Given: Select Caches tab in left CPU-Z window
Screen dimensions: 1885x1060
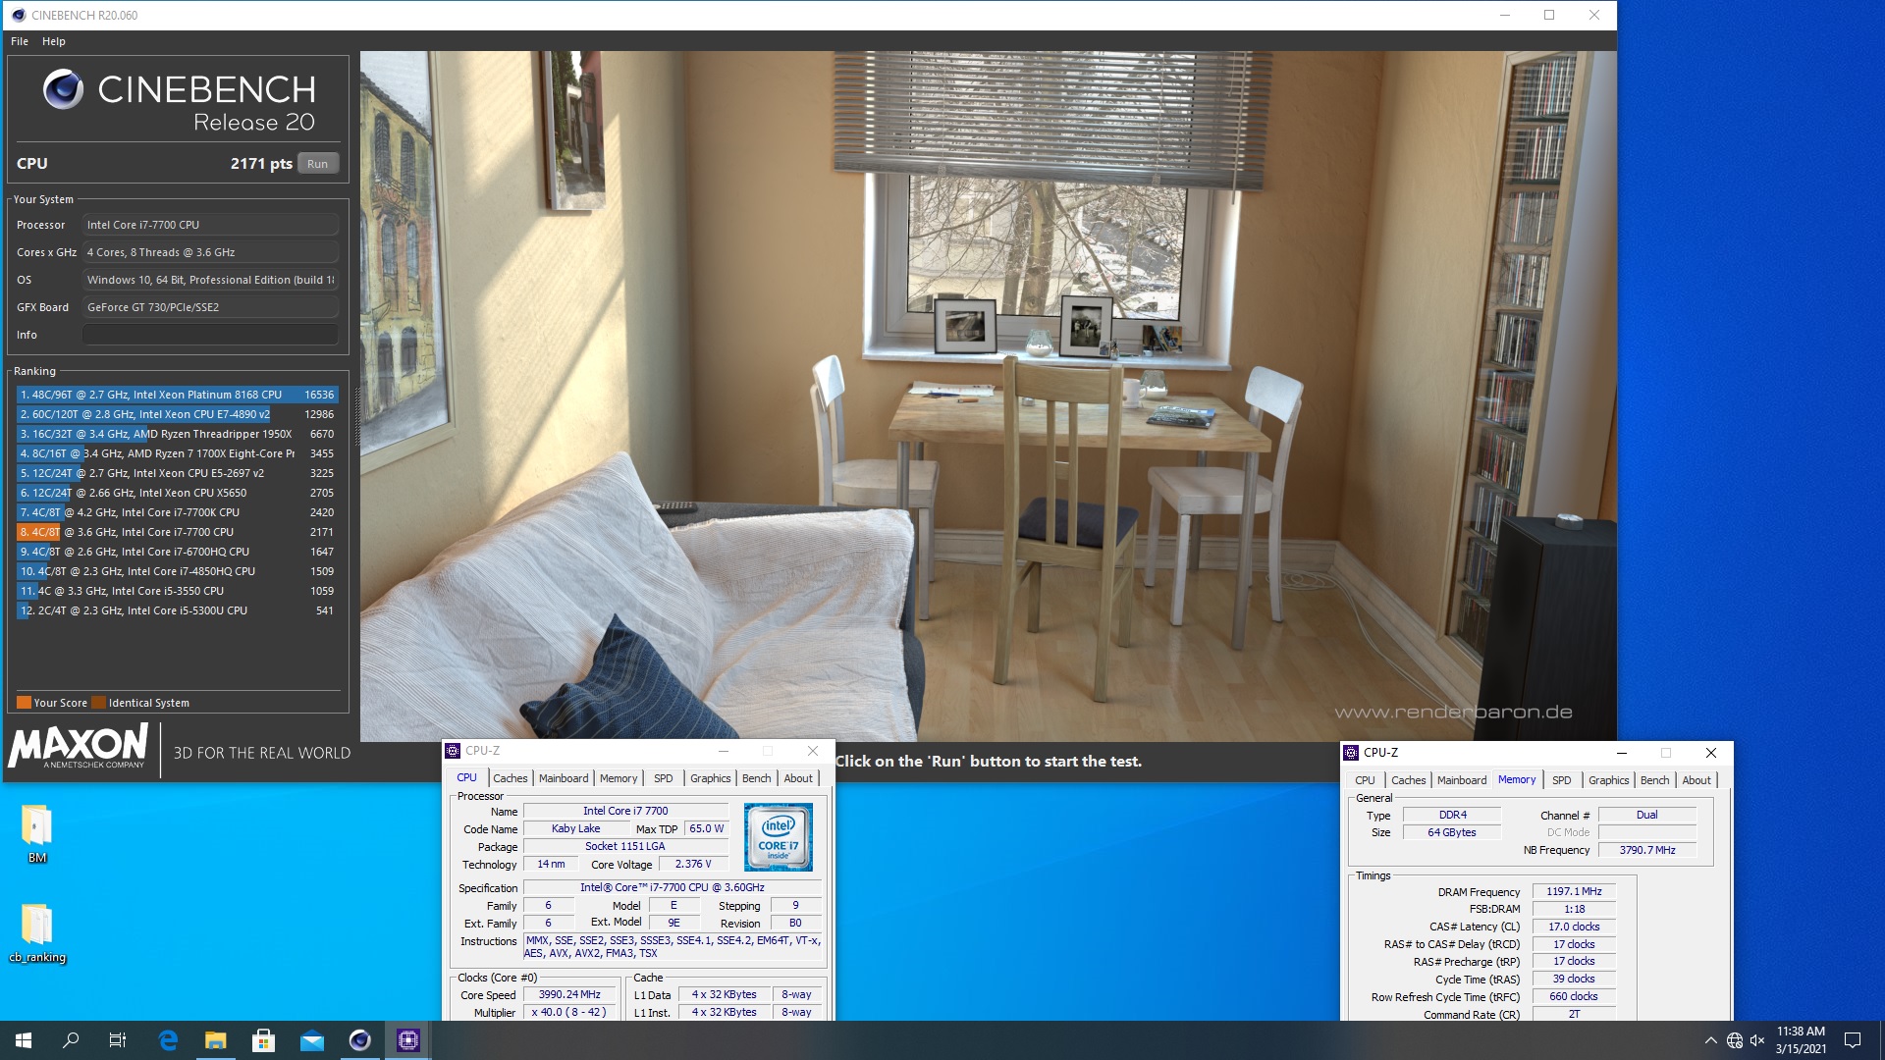Looking at the screenshot, I should 510,778.
